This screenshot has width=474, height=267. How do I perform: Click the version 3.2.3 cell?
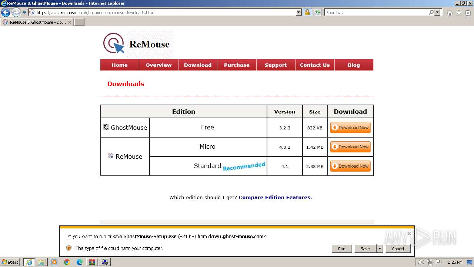pos(285,128)
